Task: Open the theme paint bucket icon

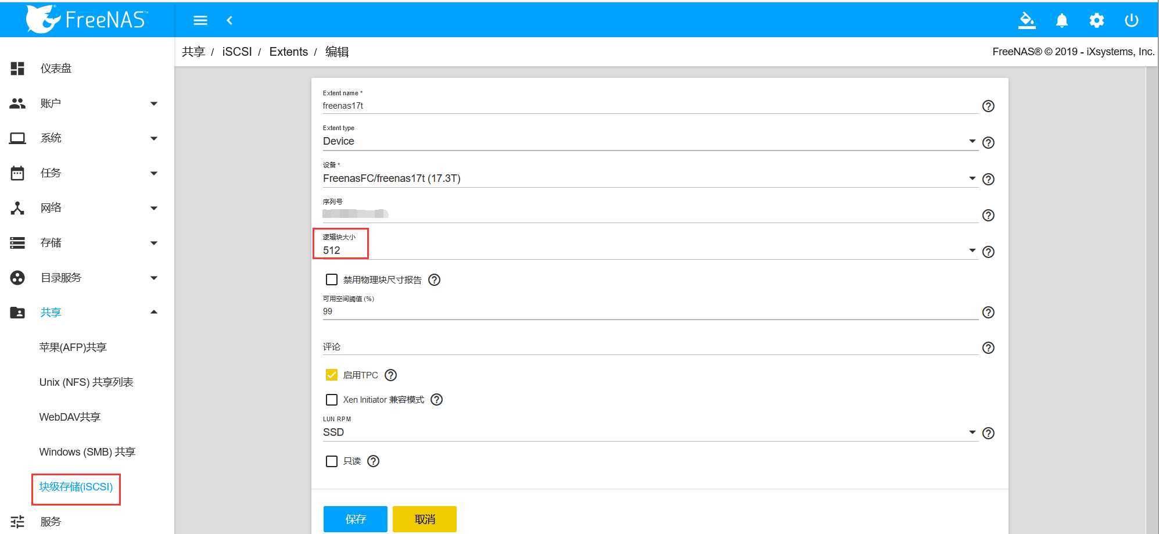Action: point(1027,20)
